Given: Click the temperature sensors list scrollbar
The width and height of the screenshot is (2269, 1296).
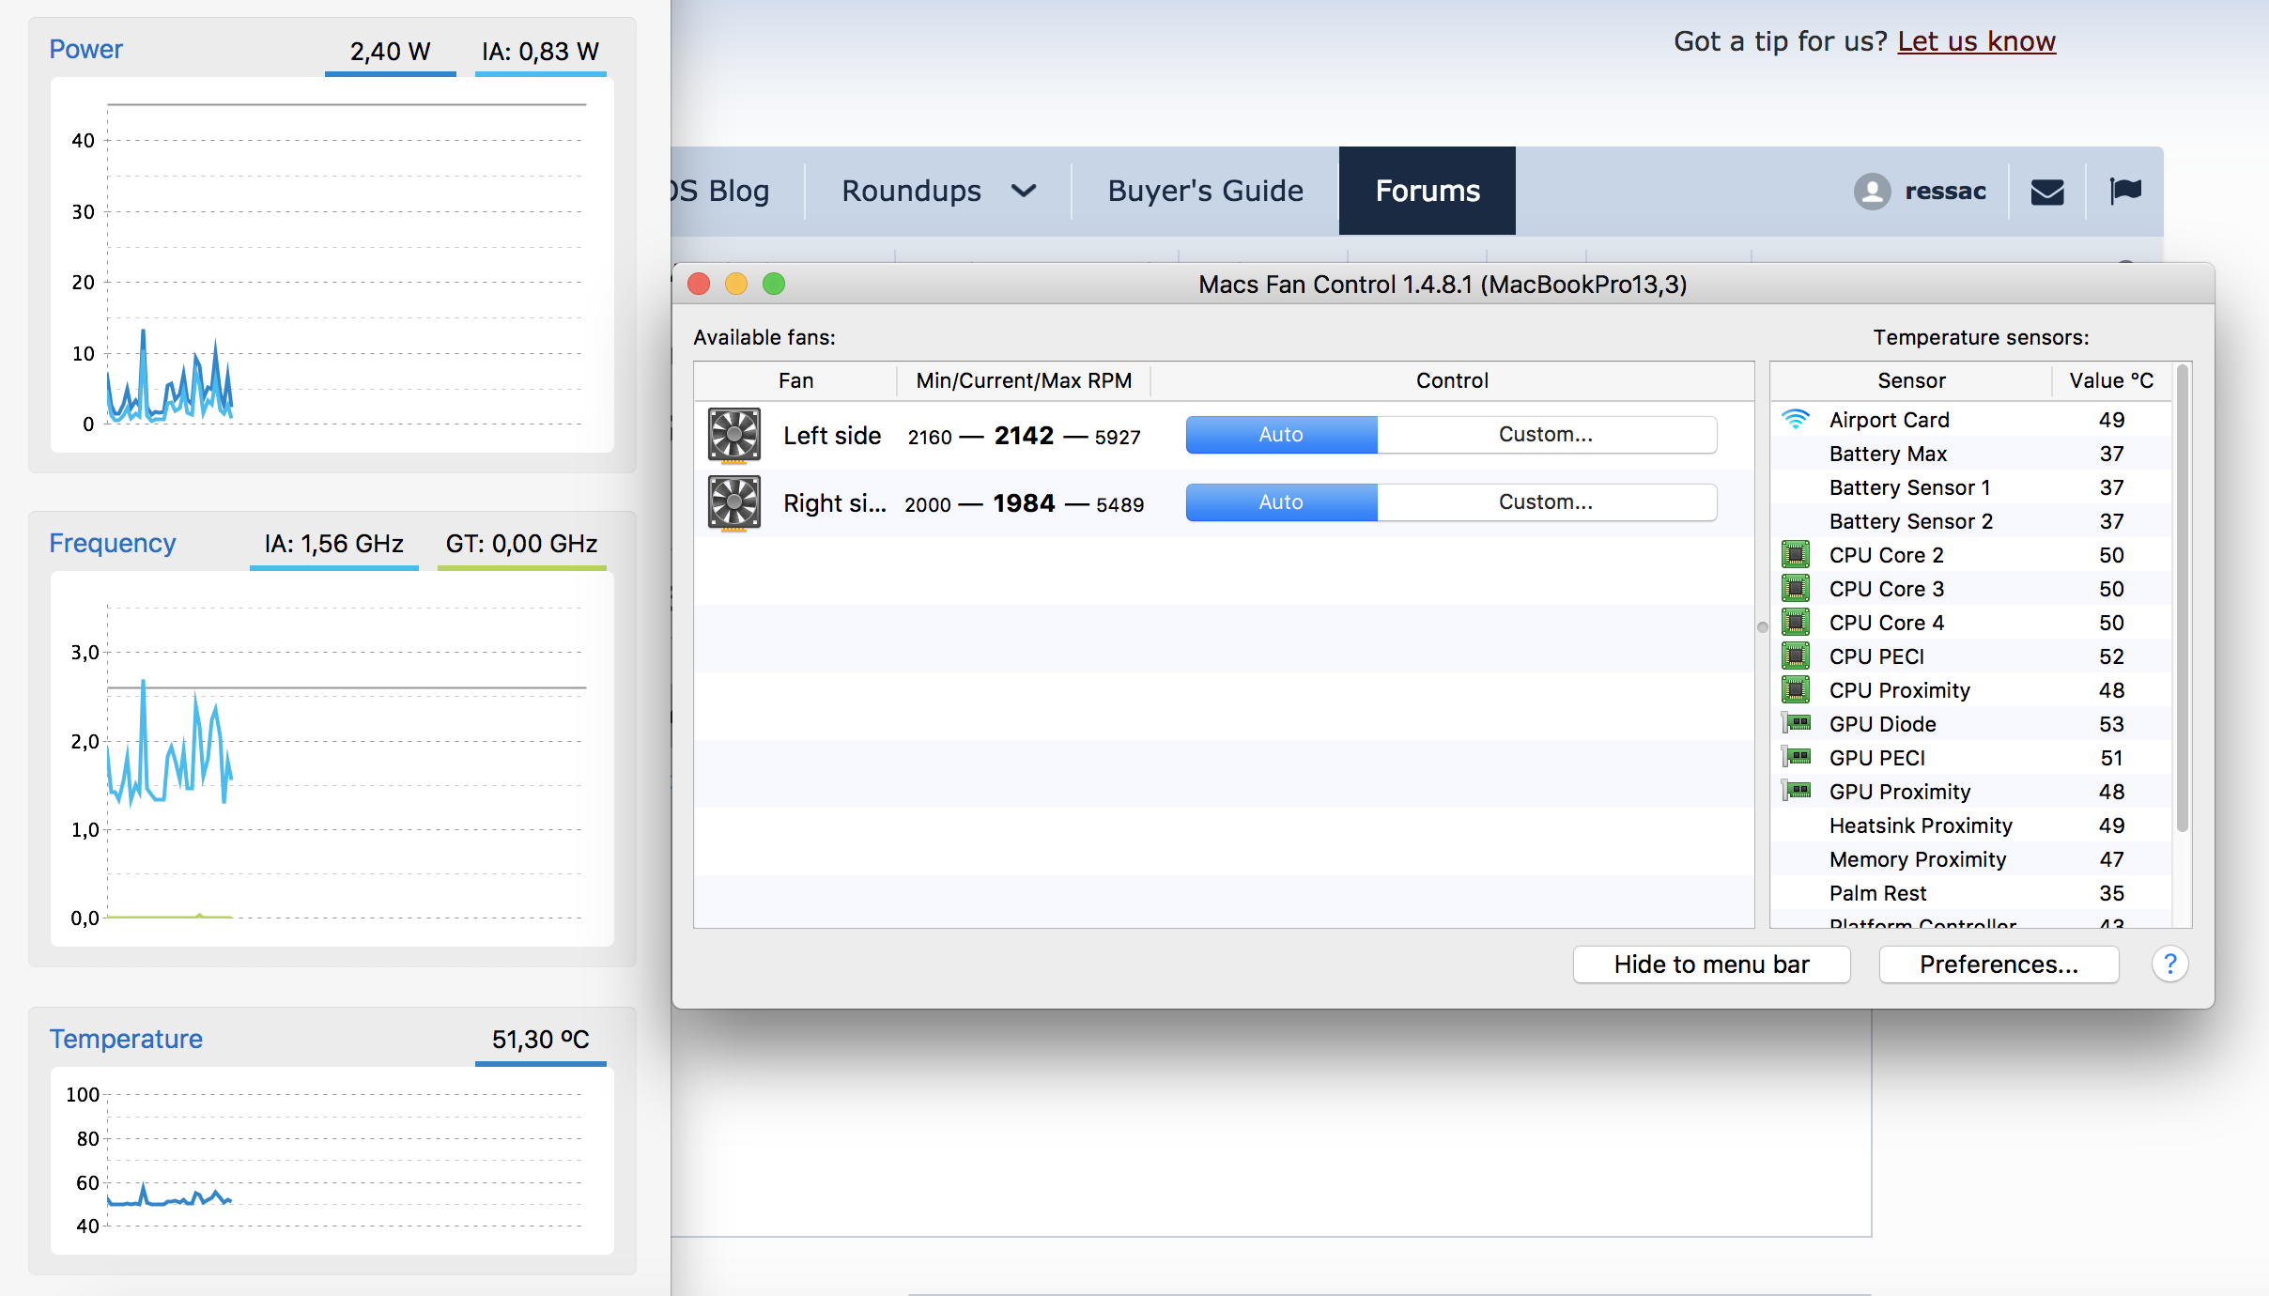Looking at the screenshot, I should (2183, 599).
